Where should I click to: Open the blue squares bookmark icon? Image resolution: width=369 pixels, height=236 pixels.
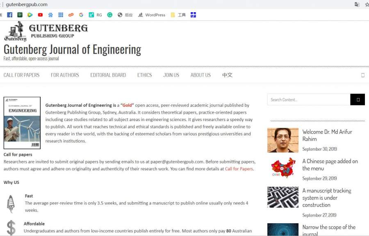pos(193,15)
